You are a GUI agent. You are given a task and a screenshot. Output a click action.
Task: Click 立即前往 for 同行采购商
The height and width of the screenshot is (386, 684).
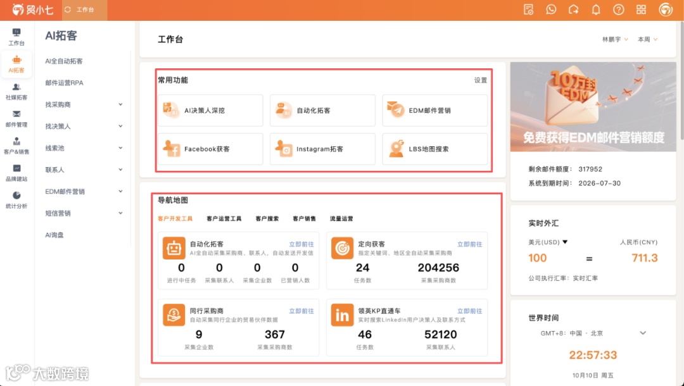tap(301, 311)
